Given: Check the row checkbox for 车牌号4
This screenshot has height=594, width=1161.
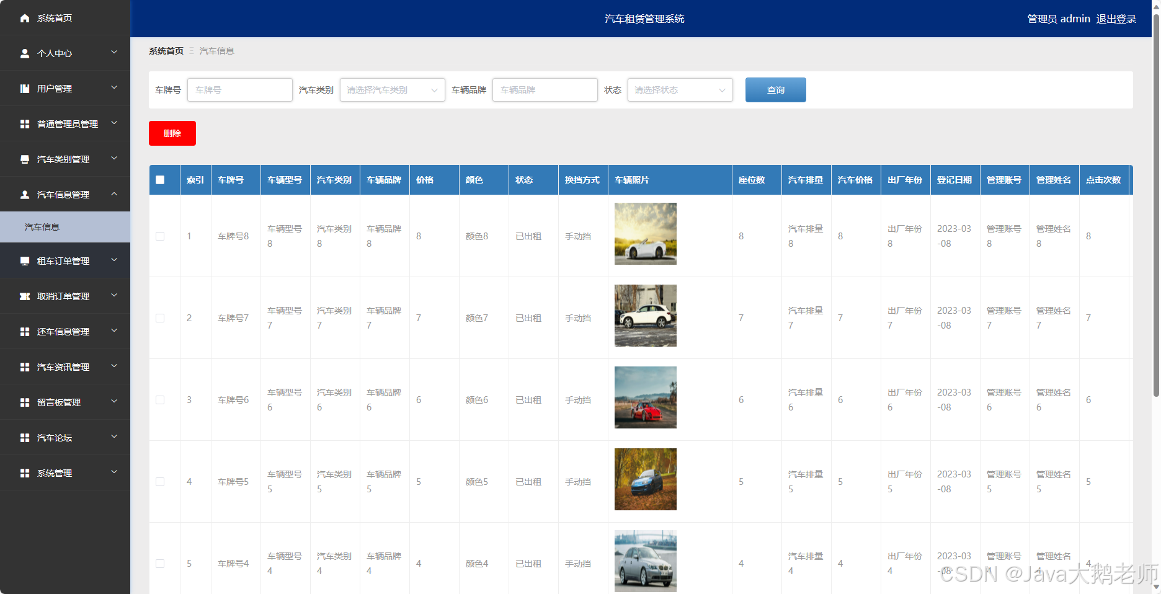Looking at the screenshot, I should pos(160,564).
